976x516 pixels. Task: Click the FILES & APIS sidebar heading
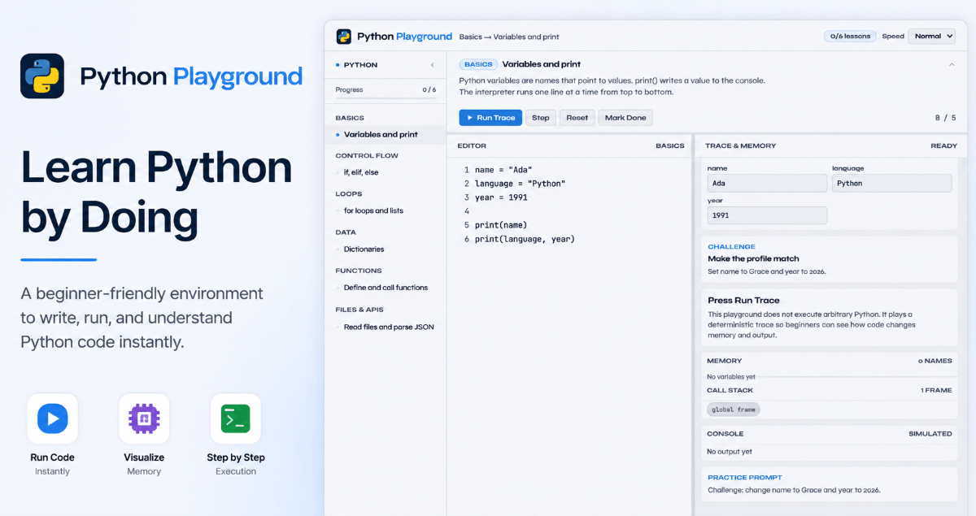pos(359,310)
